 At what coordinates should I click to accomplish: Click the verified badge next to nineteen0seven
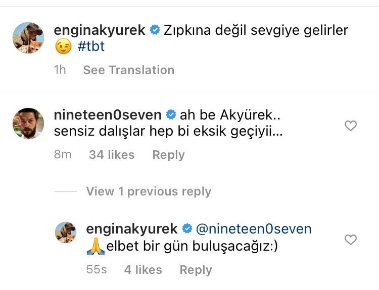[171, 115]
